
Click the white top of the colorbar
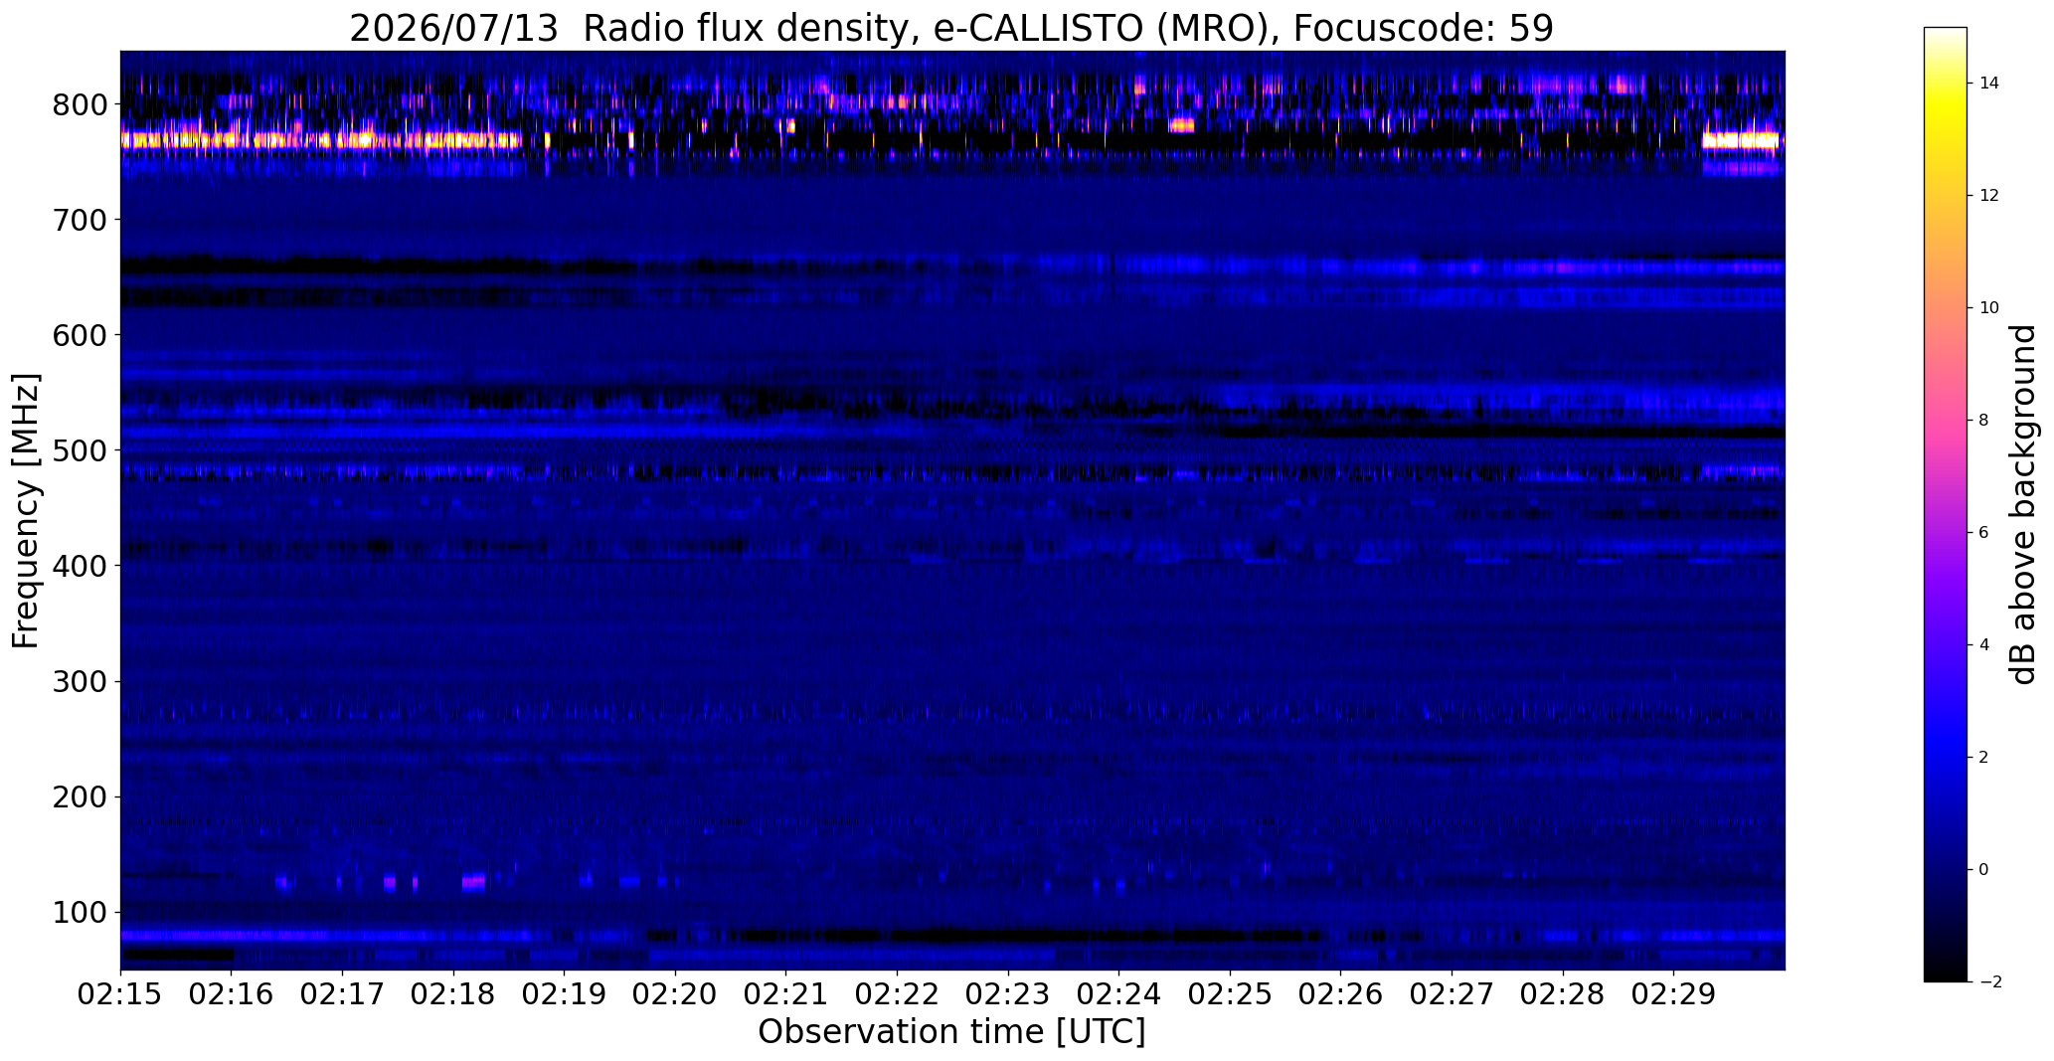pyautogui.click(x=1946, y=32)
